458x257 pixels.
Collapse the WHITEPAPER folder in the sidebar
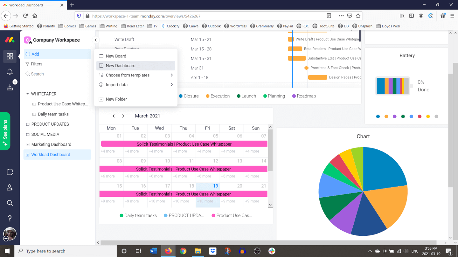point(27,94)
